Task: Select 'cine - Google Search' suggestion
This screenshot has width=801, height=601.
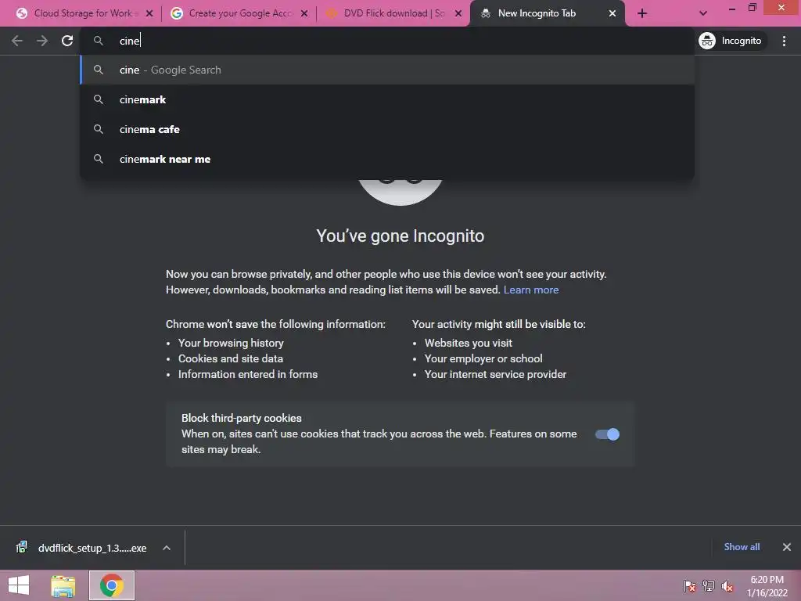Action: [387, 70]
